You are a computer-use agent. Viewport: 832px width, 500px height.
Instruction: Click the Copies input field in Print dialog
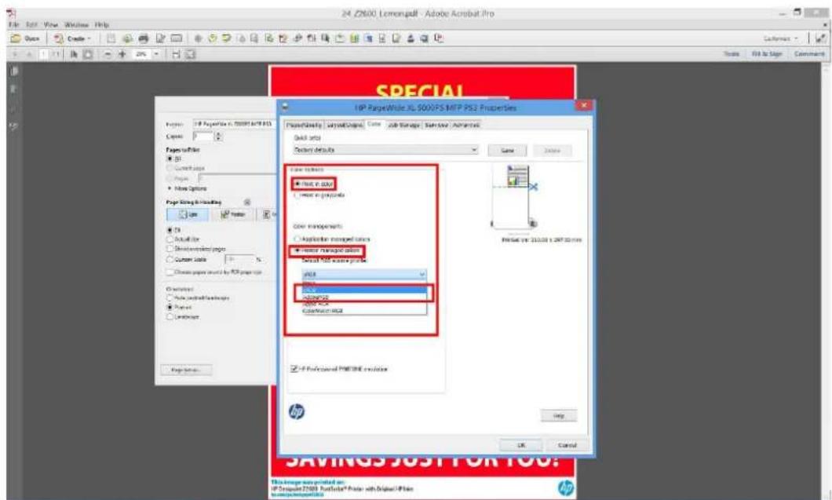tap(203, 137)
